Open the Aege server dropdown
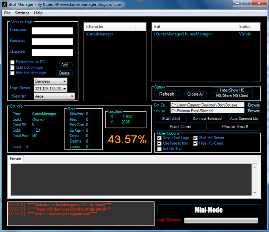This screenshot has height=232, width=269. (54, 96)
